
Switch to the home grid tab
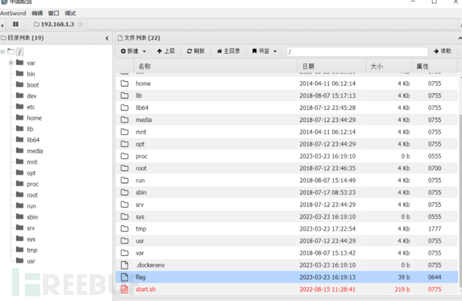coord(15,24)
